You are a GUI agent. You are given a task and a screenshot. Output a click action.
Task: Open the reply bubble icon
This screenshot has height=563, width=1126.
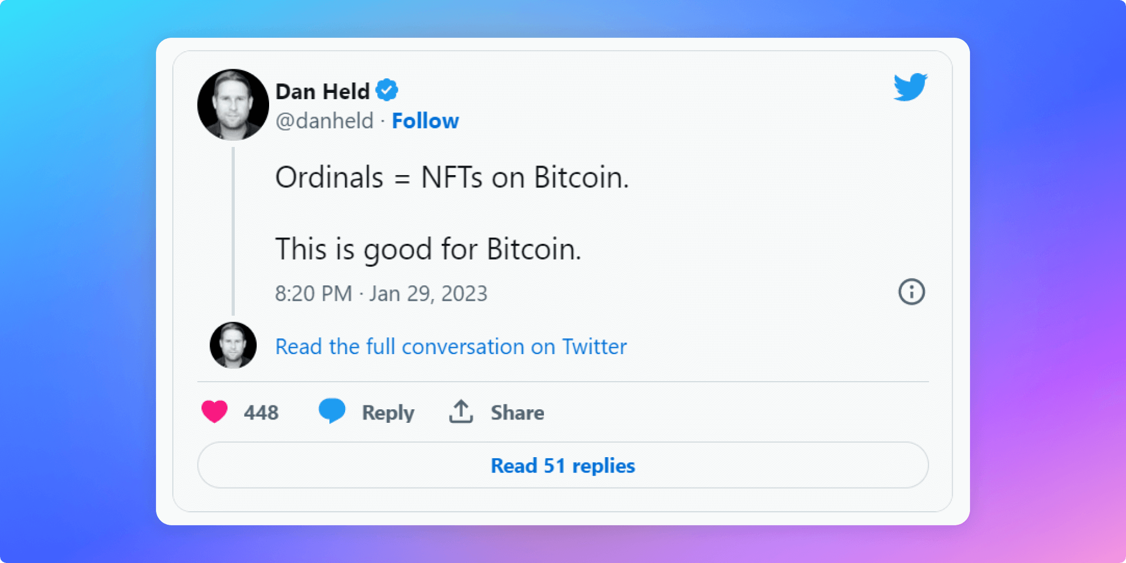[332, 412]
